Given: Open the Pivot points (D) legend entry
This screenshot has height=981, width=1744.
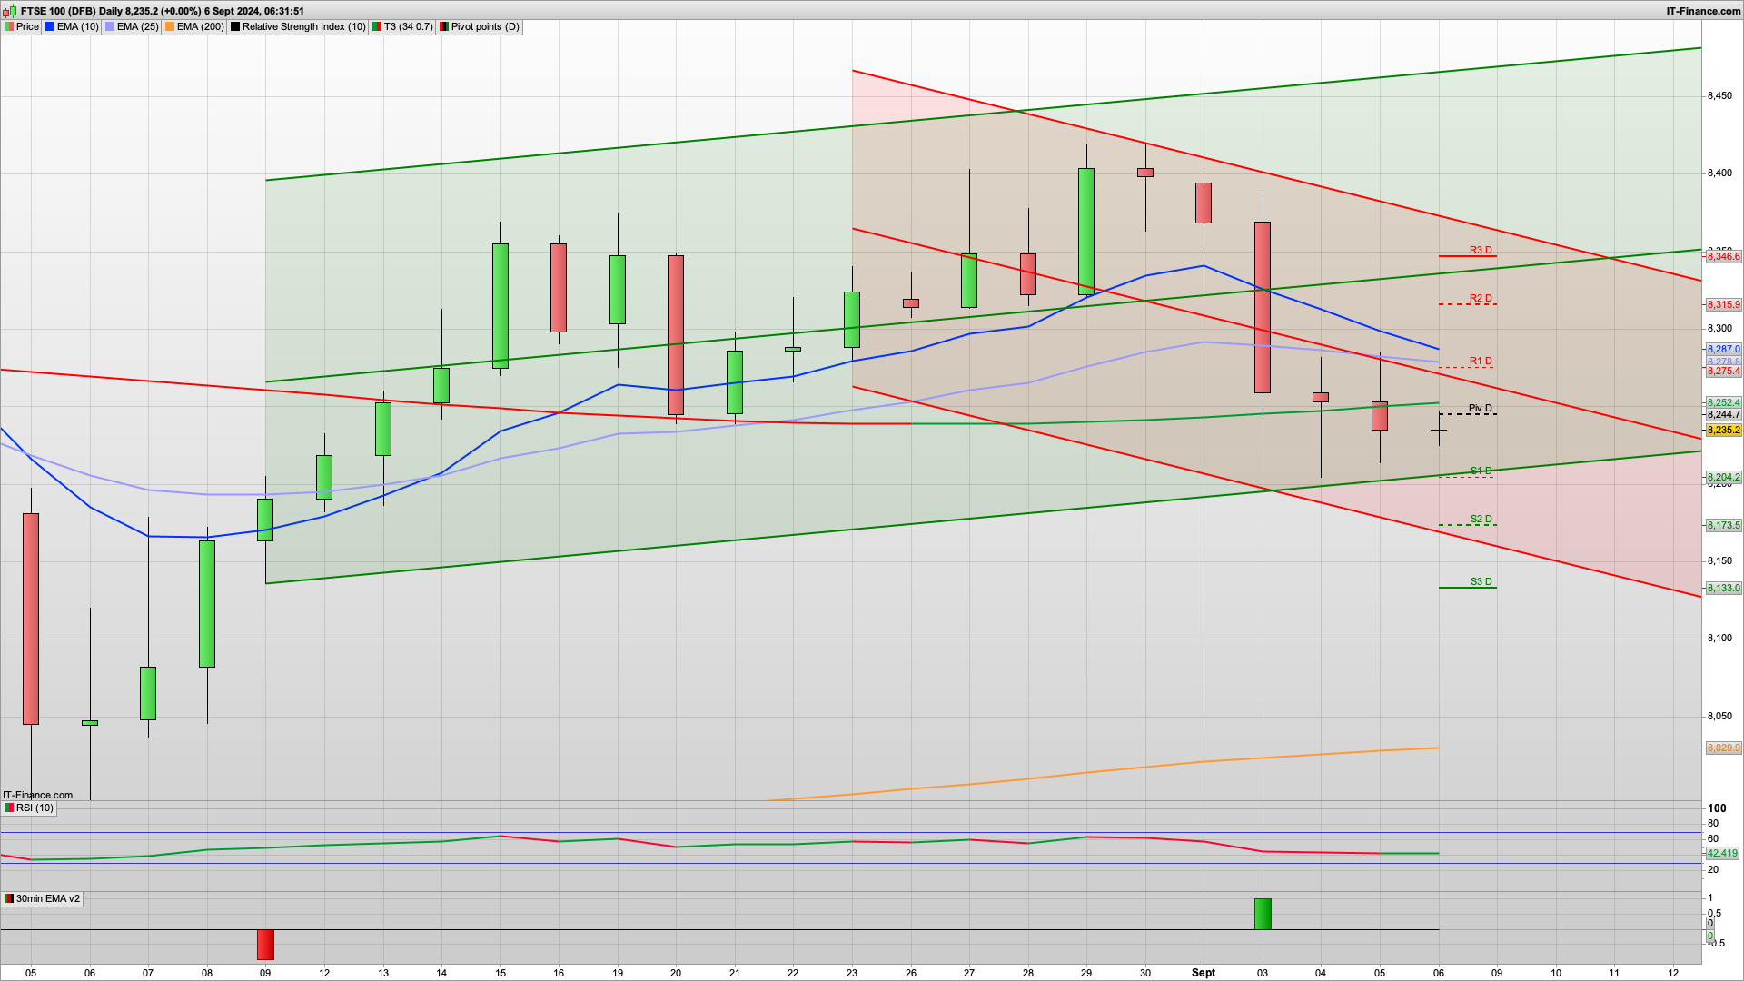Looking at the screenshot, I should 480,26.
